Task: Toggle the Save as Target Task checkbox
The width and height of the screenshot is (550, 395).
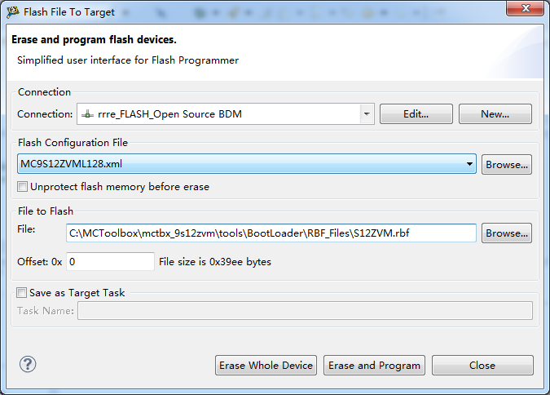Action: (21, 293)
